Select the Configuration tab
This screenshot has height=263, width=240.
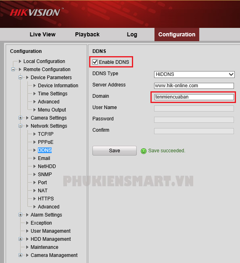177,34
